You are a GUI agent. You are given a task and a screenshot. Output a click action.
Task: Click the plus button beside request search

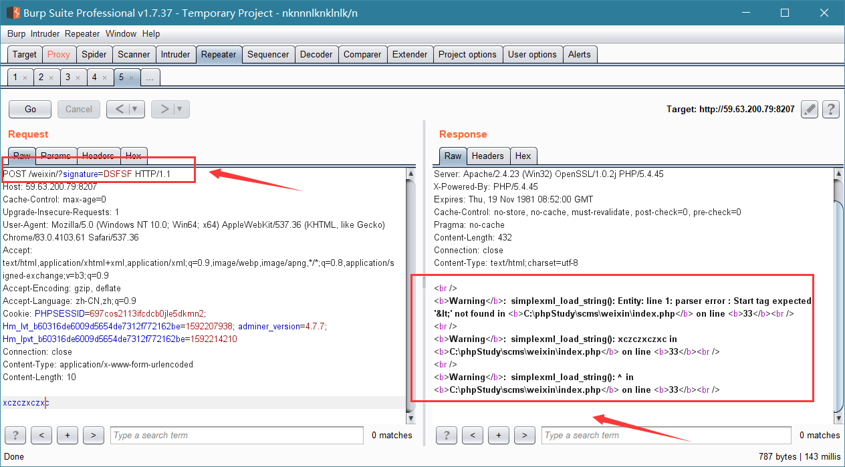click(68, 435)
